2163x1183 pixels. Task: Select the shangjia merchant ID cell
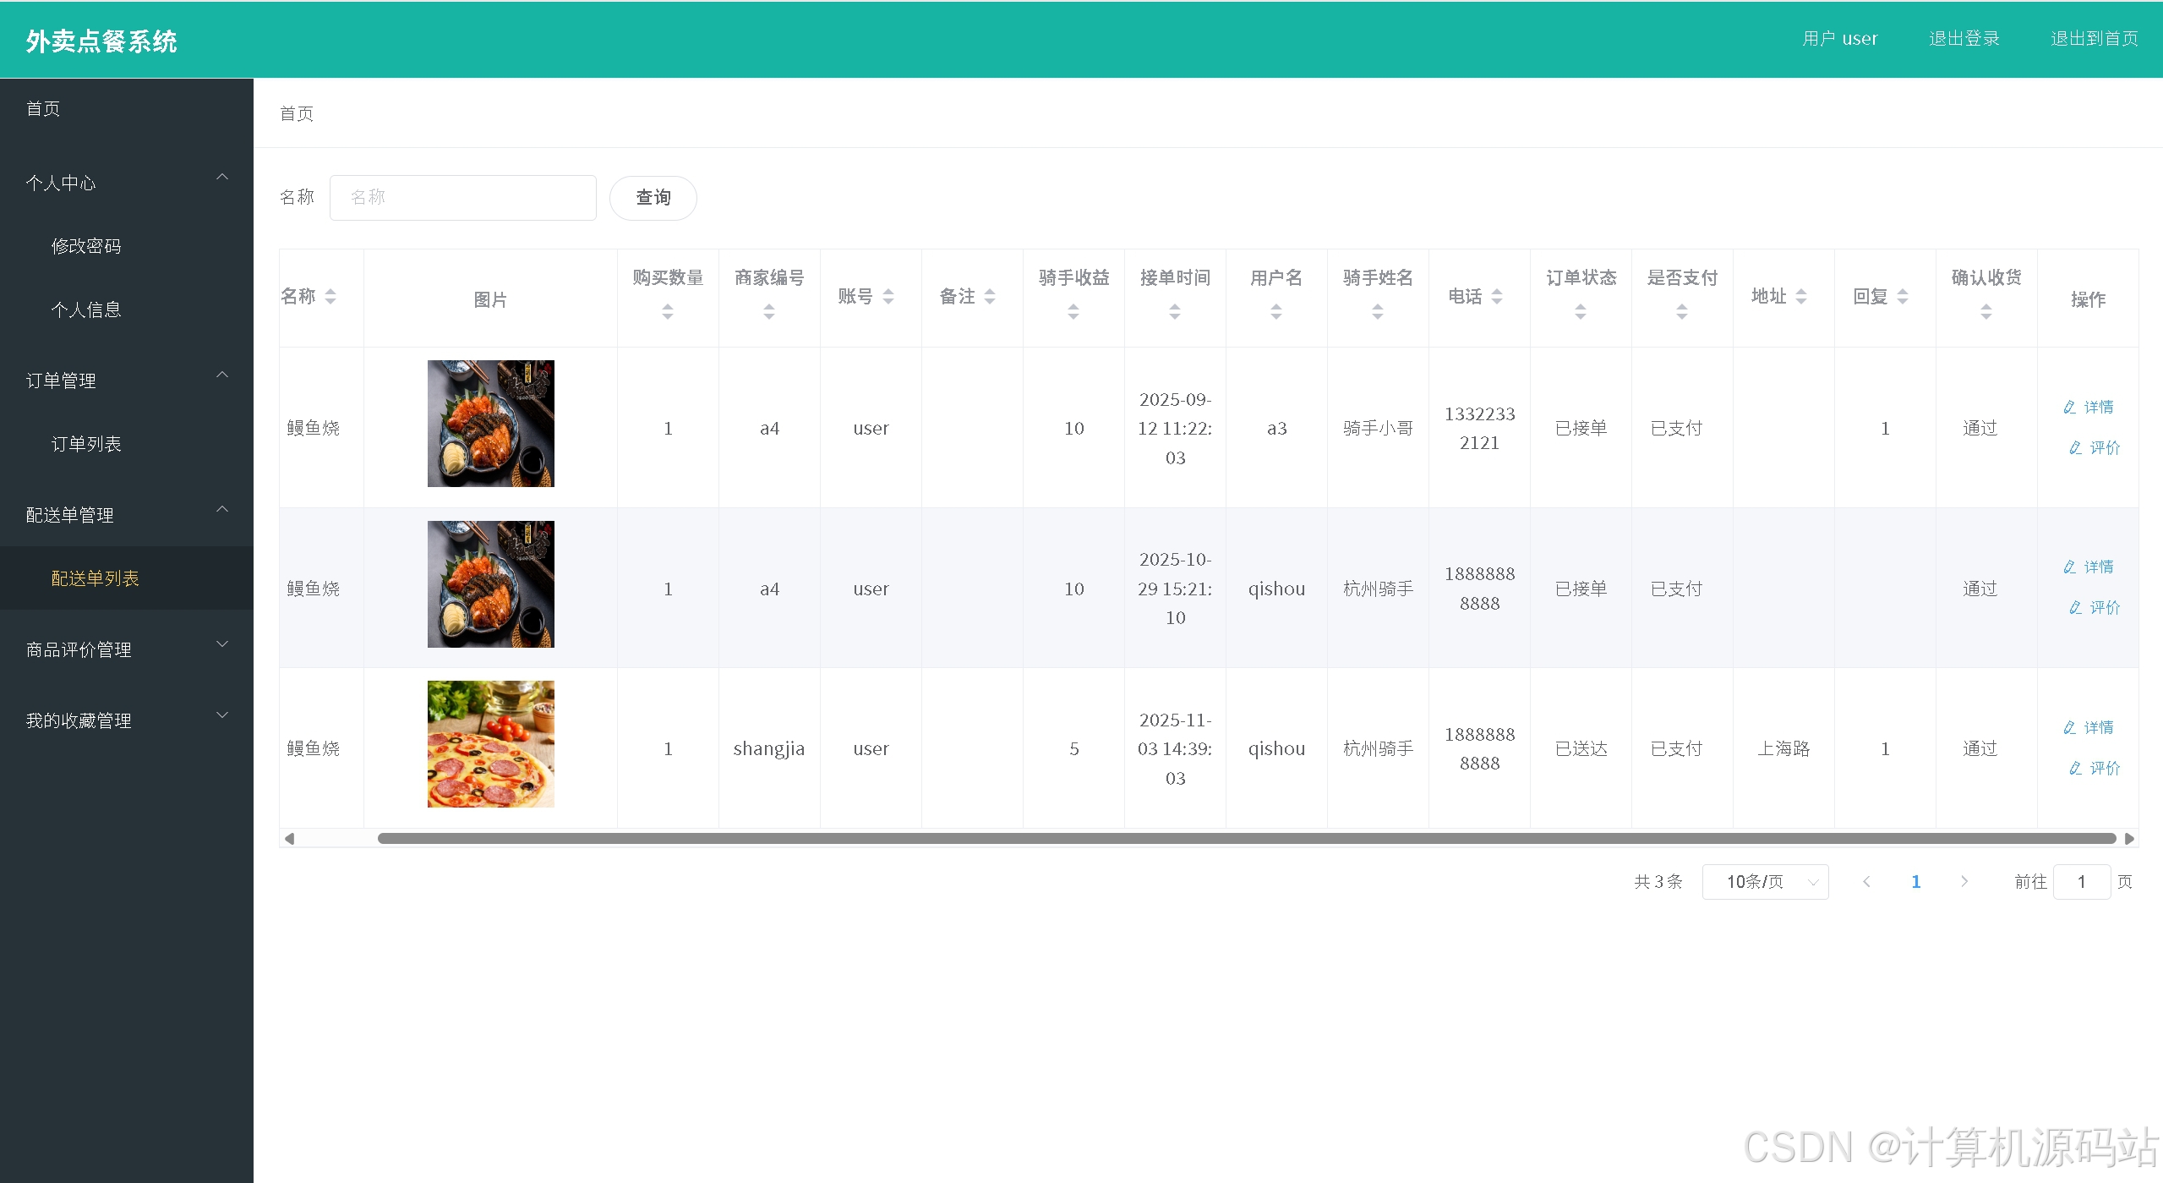point(769,749)
